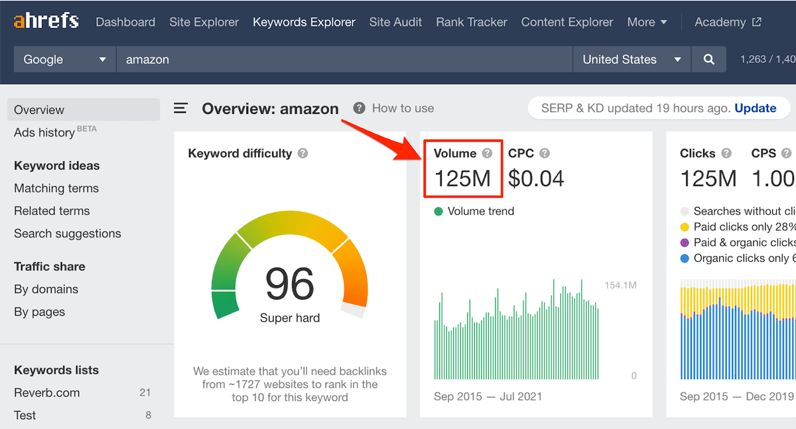Select Overview in the sidebar
The width and height of the screenshot is (796, 429).
(84, 110)
